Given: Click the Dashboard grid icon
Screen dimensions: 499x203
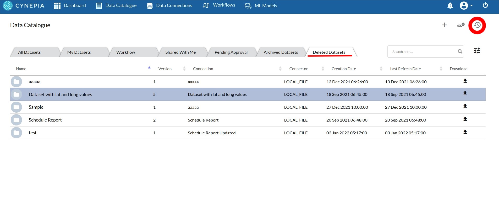Looking at the screenshot, I should [x=57, y=6].
